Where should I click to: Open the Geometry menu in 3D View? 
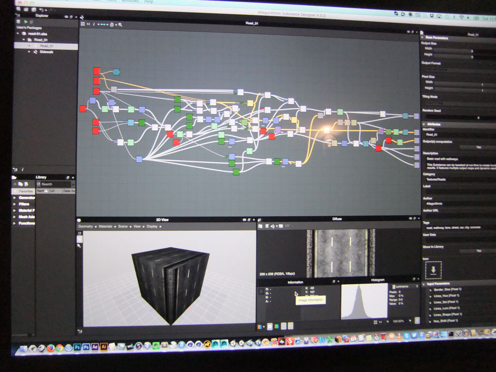point(86,226)
